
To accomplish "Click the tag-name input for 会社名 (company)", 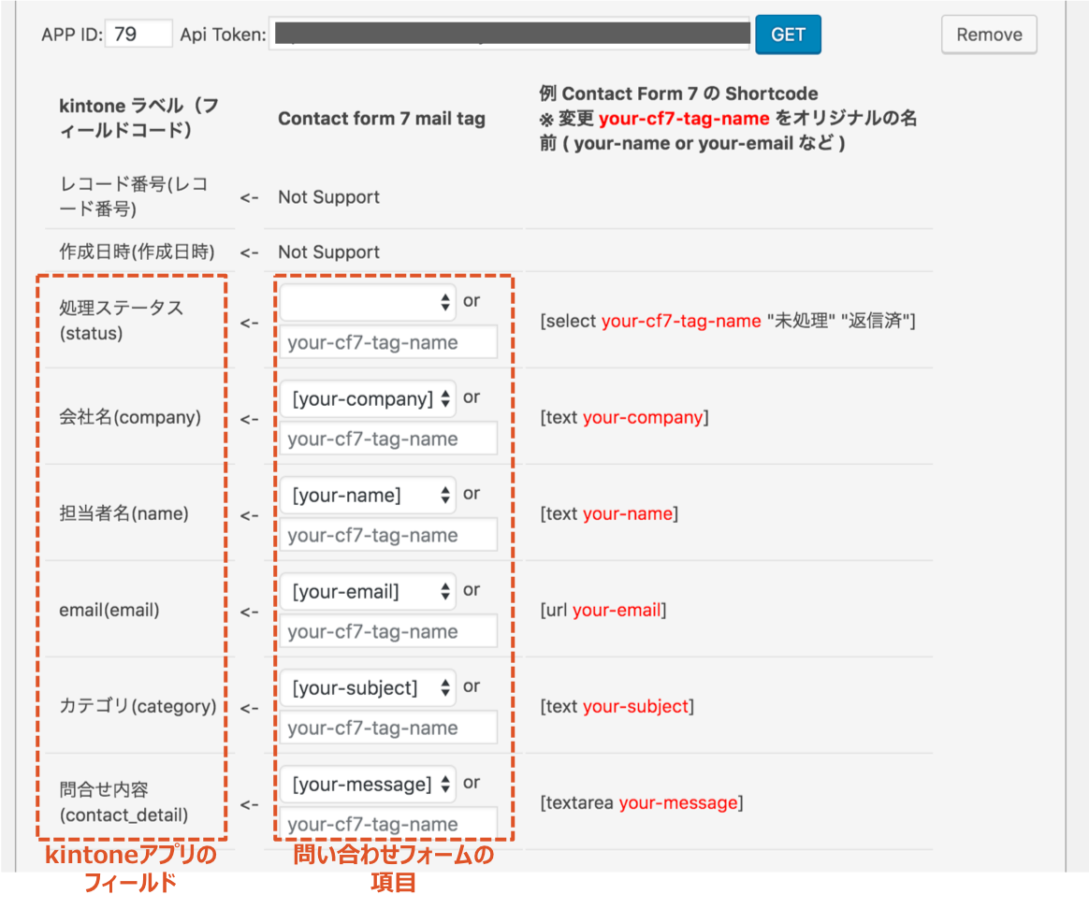I will 387,438.
